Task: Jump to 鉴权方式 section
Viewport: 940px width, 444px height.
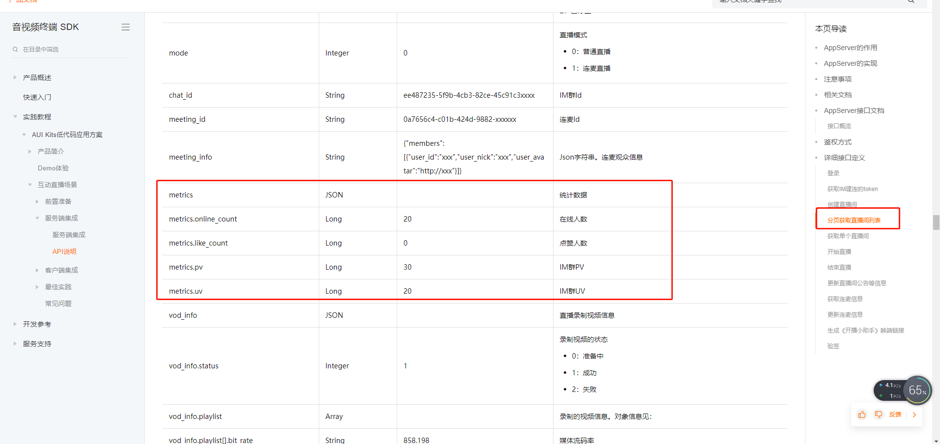Action: 837,142
